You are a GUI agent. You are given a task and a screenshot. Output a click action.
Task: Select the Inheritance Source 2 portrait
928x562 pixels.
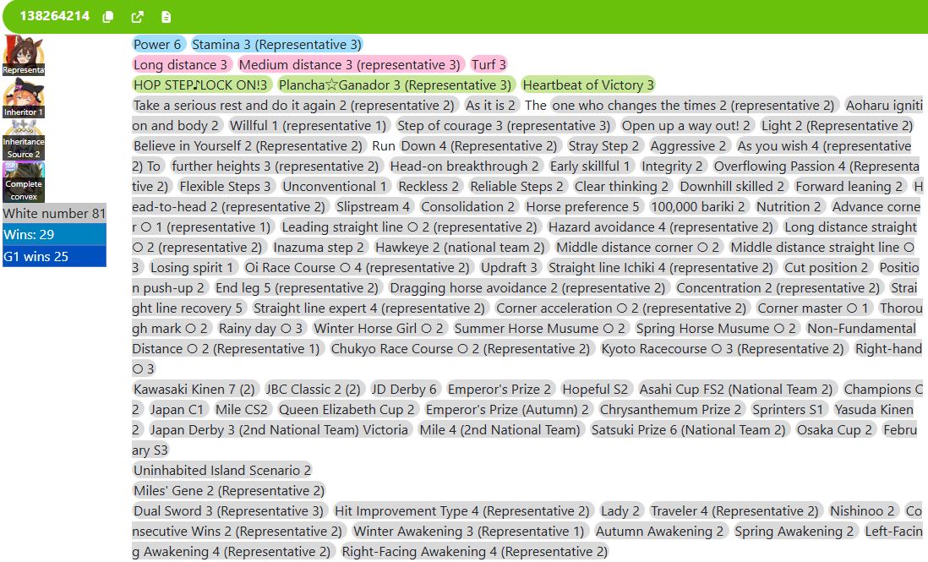pos(24,140)
